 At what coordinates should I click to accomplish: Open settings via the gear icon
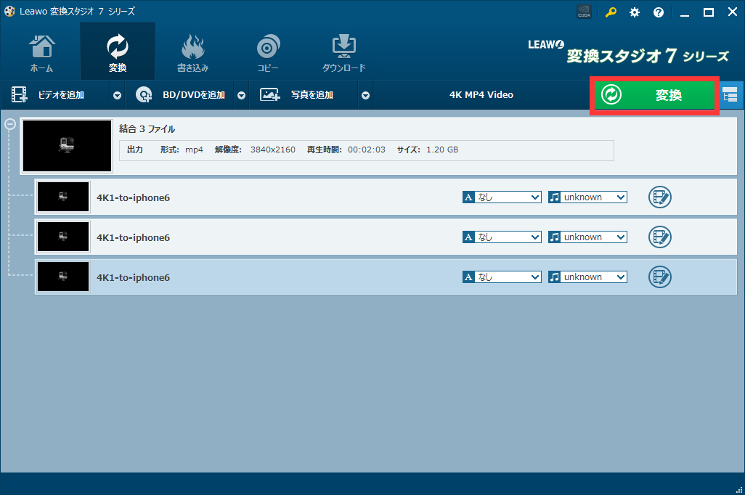[635, 12]
